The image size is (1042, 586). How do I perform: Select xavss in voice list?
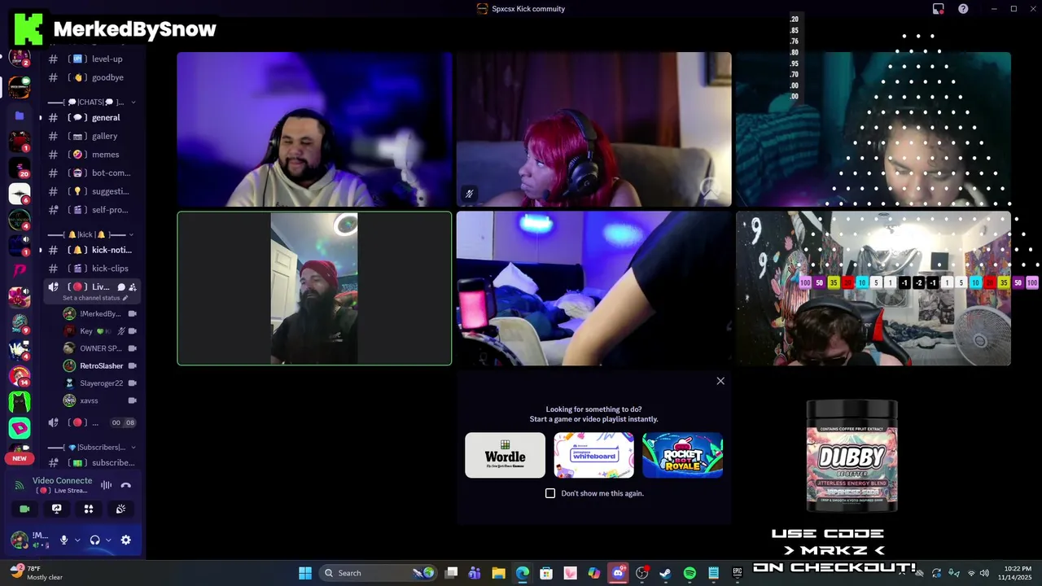99,400
